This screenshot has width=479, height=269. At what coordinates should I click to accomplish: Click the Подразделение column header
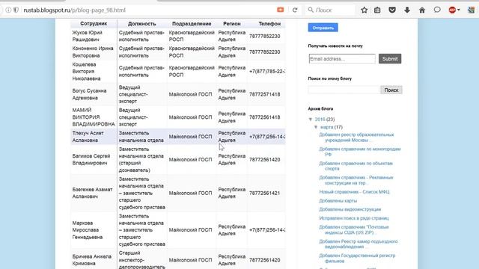pyautogui.click(x=192, y=23)
